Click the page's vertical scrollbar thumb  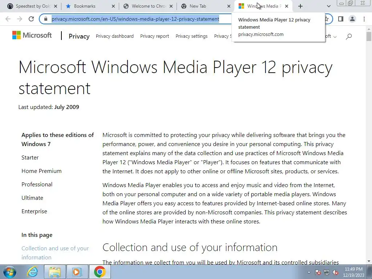pyautogui.click(x=369, y=37)
